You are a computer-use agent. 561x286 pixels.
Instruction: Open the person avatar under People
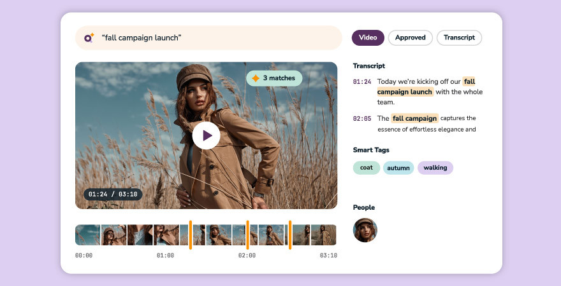(x=365, y=230)
